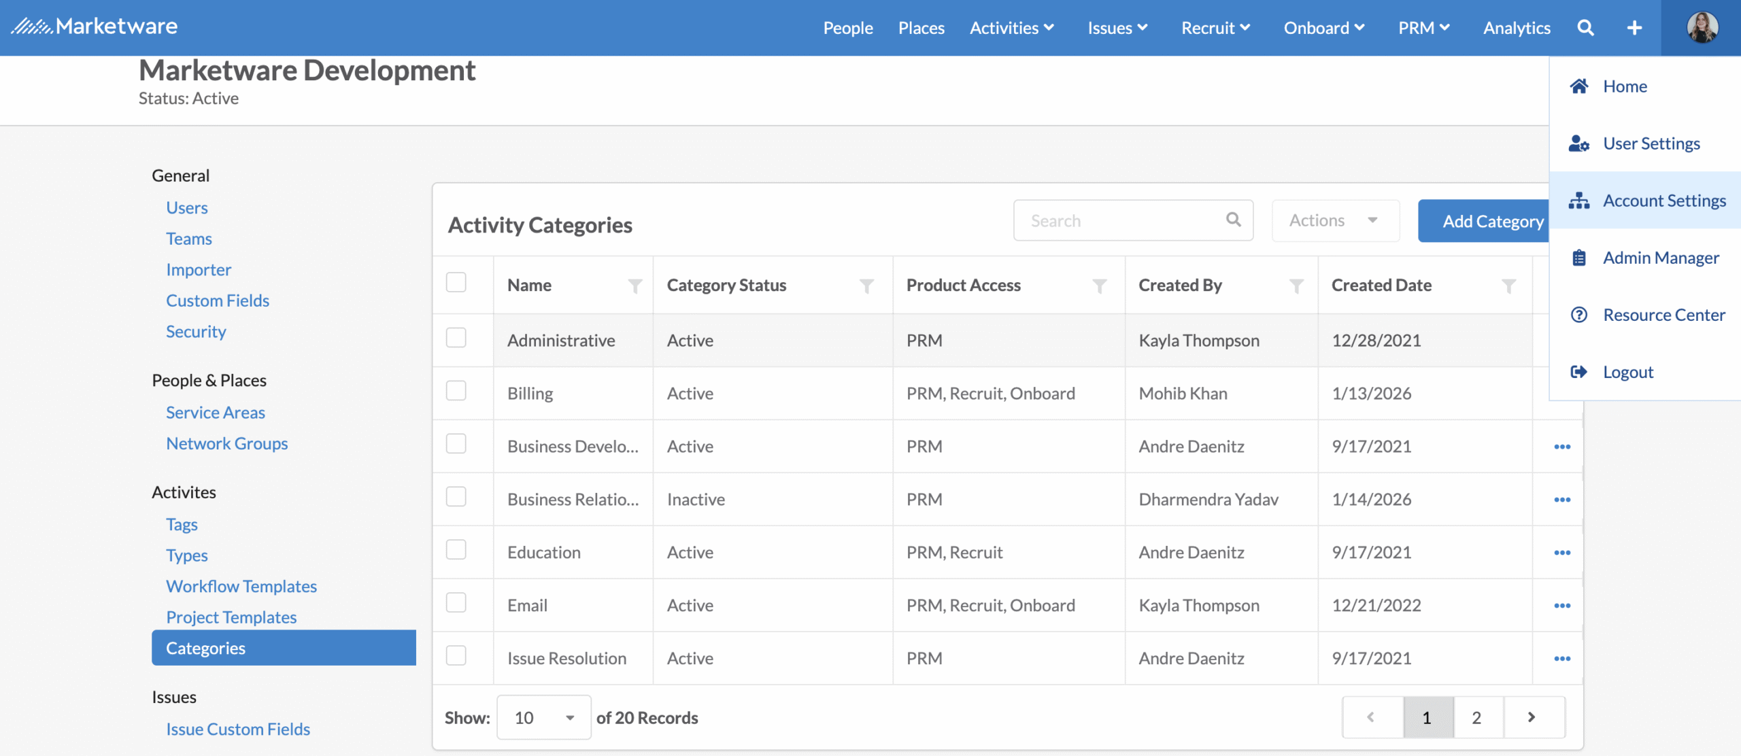Click the plus icon in top navigation
Screen dimensions: 1741x756
[x=1634, y=28]
